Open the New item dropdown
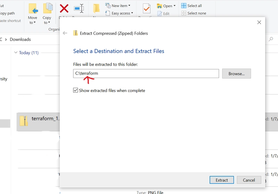The height and width of the screenshot is (194, 278). pyautogui.click(x=129, y=6)
